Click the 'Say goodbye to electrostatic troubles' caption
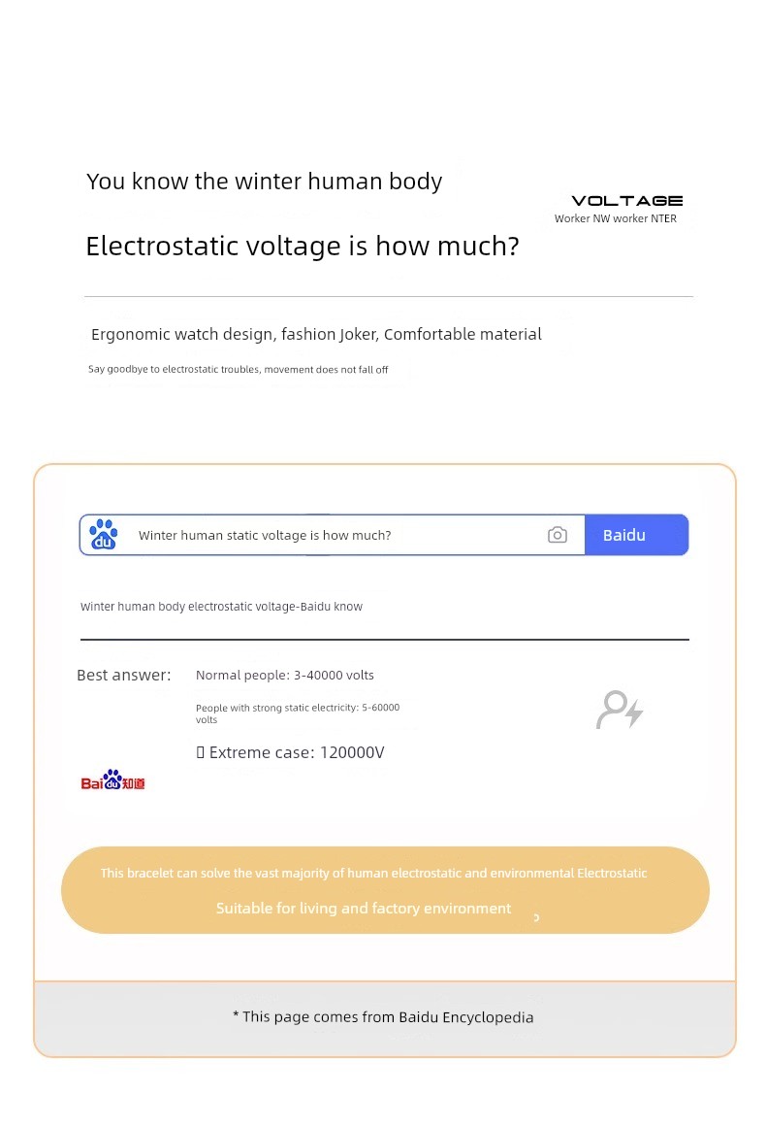 click(x=238, y=370)
